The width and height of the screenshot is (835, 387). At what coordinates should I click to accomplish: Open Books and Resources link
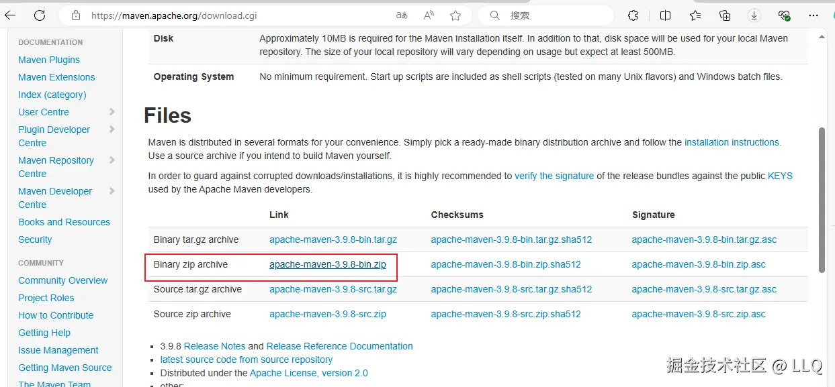tap(64, 222)
